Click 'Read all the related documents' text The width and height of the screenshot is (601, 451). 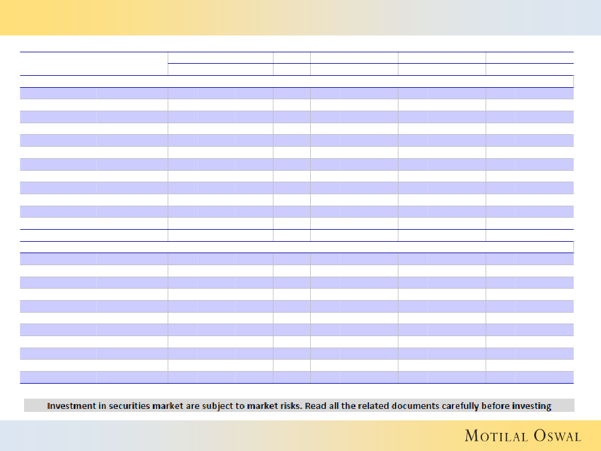coord(371,406)
